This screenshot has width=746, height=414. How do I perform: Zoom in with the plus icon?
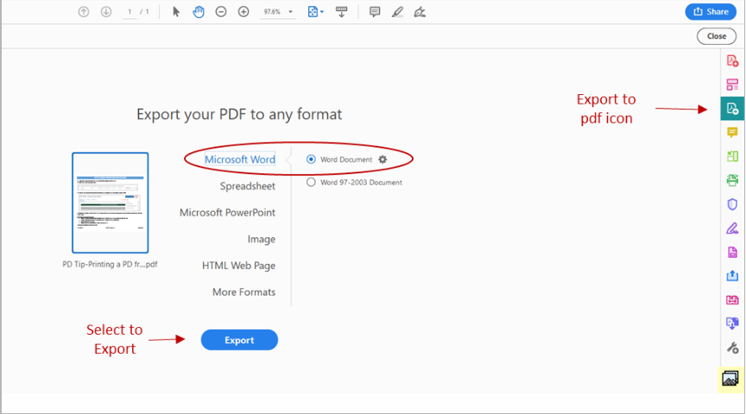tap(243, 12)
